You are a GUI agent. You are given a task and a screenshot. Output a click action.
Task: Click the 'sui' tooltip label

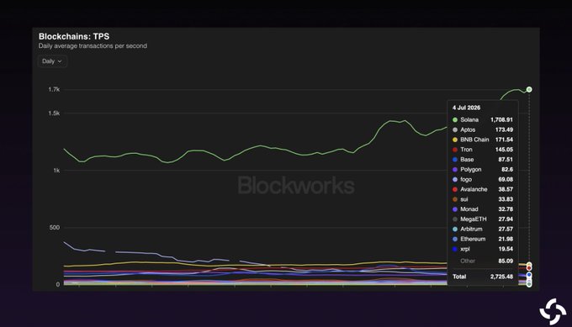point(464,199)
